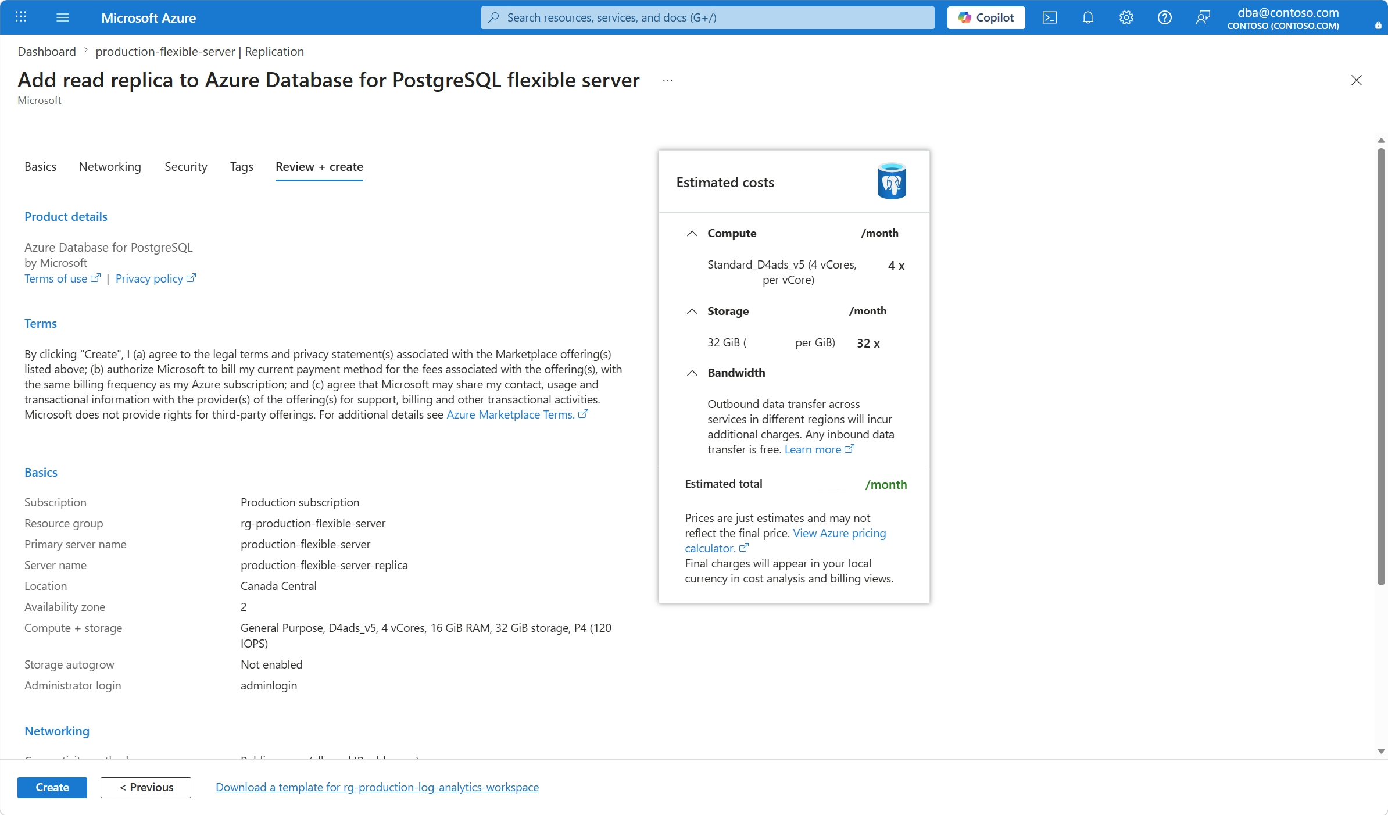Click the Create button
The height and width of the screenshot is (815, 1388).
click(x=52, y=787)
